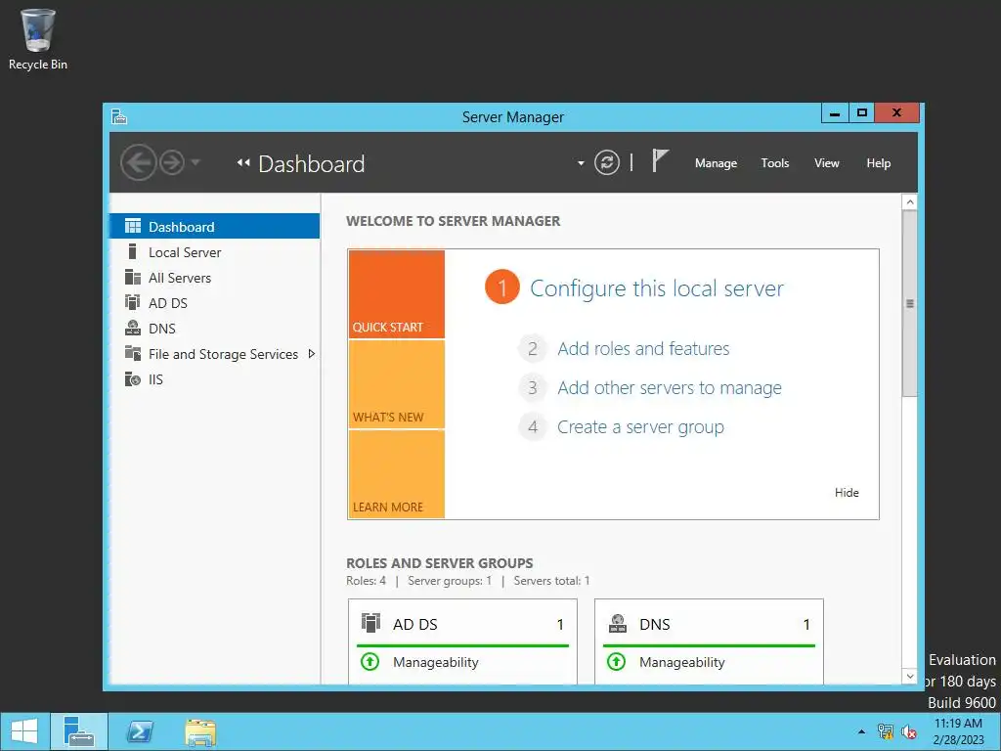Open File Explorer from the taskbar

tap(200, 732)
